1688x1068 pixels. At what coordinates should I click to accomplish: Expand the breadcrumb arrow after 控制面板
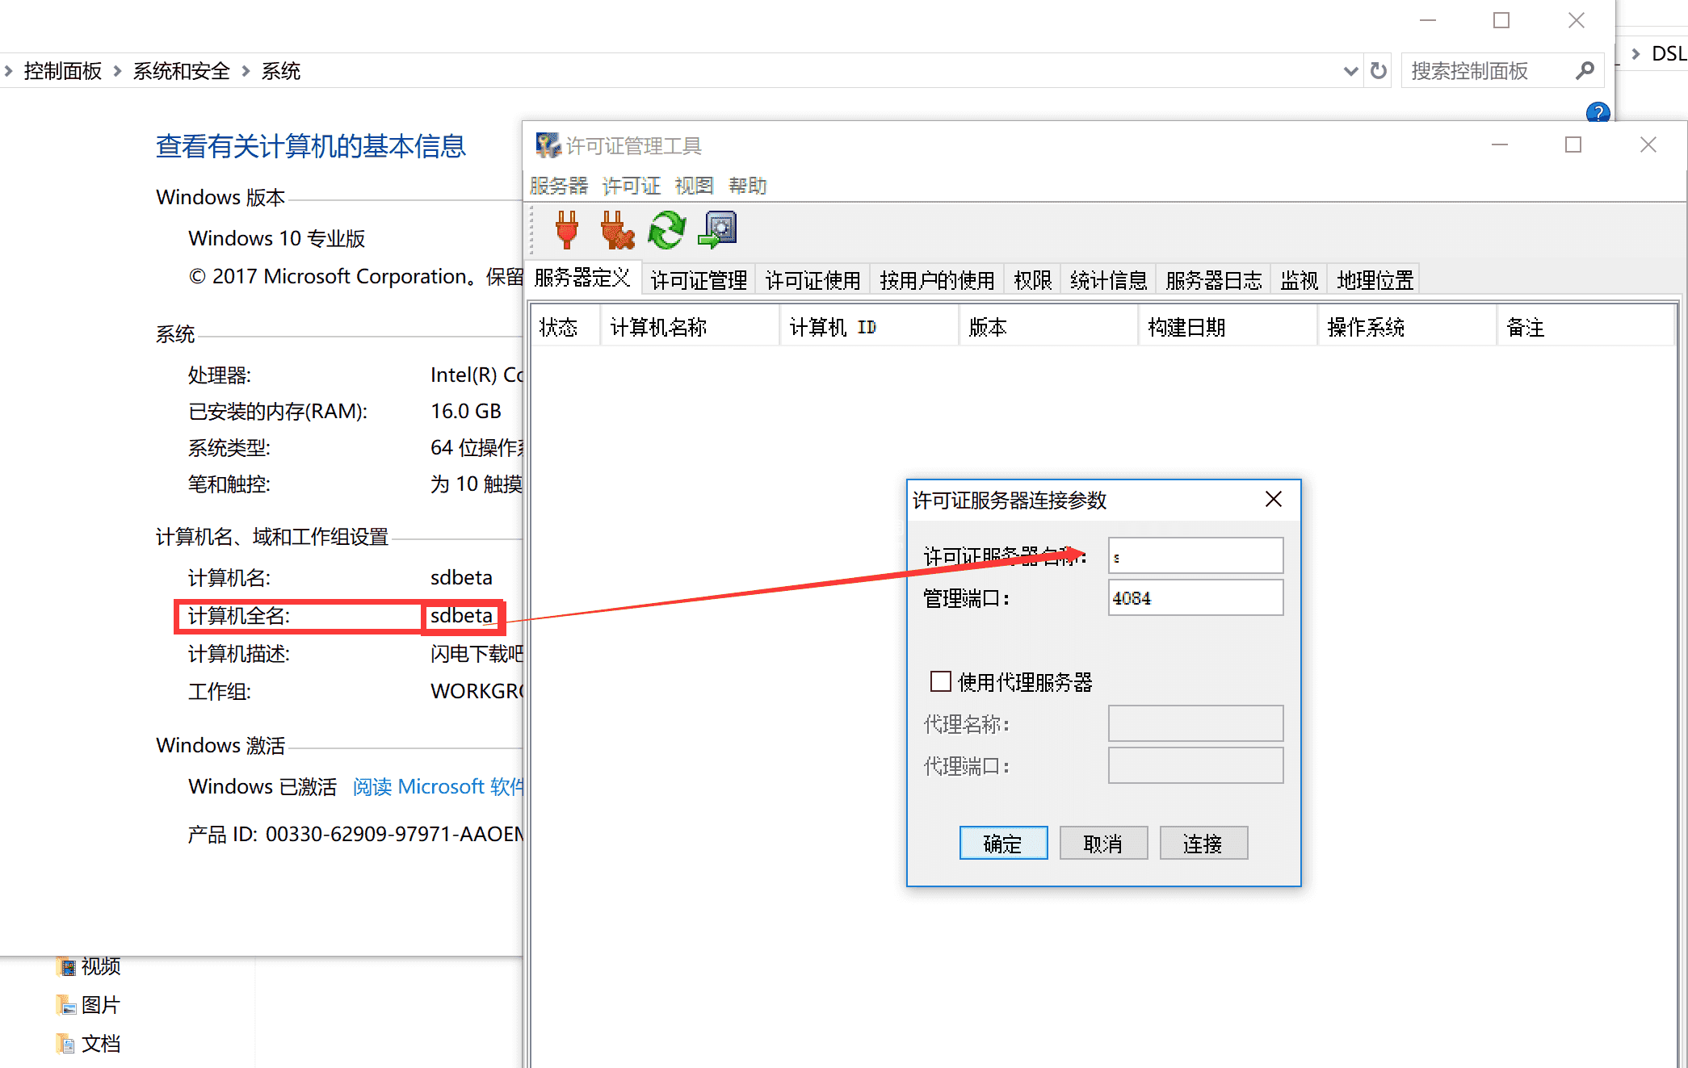point(118,71)
